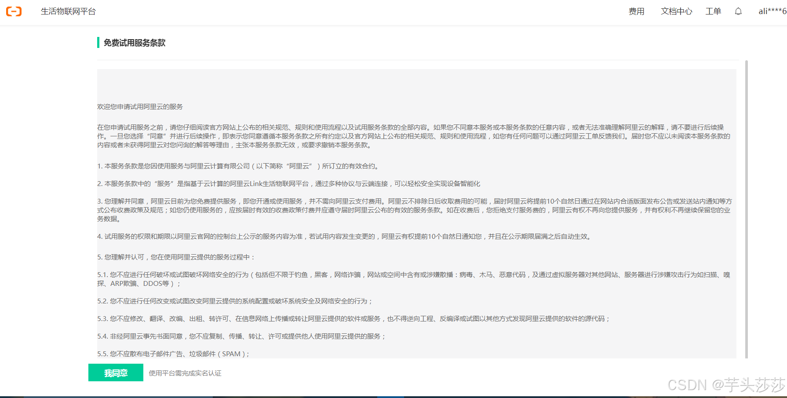Click account name to show account options
Image resolution: width=787 pixels, height=398 pixels.
tap(771, 11)
